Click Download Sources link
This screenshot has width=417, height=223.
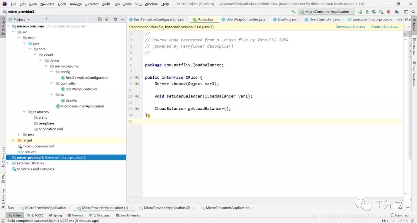tap(350, 27)
